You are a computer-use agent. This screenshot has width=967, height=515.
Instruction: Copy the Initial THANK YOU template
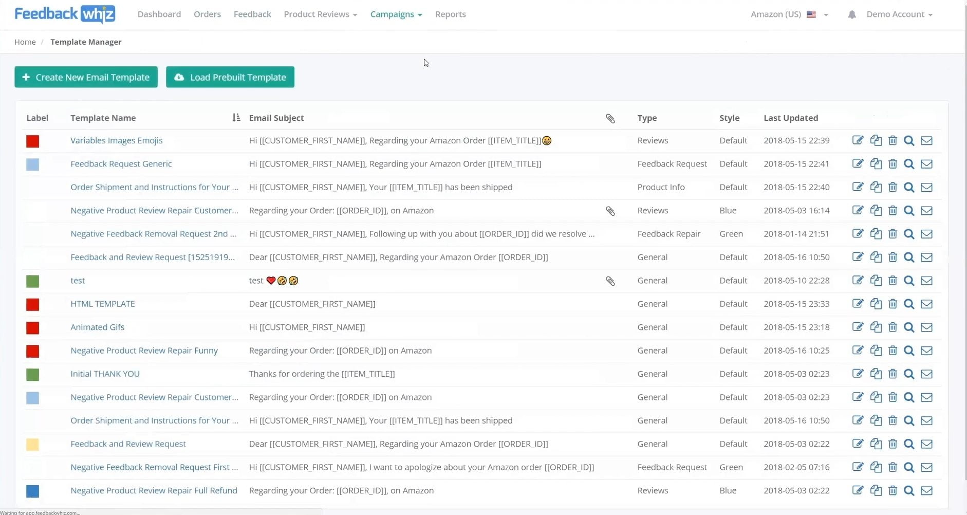(x=876, y=374)
